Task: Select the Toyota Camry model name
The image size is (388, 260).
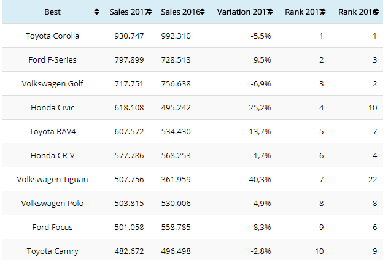Action: point(52,251)
